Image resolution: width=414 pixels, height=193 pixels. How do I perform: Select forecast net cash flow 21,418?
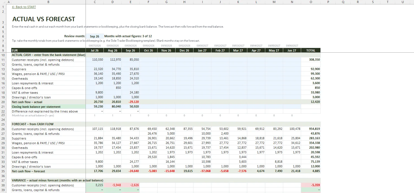coord(292,171)
